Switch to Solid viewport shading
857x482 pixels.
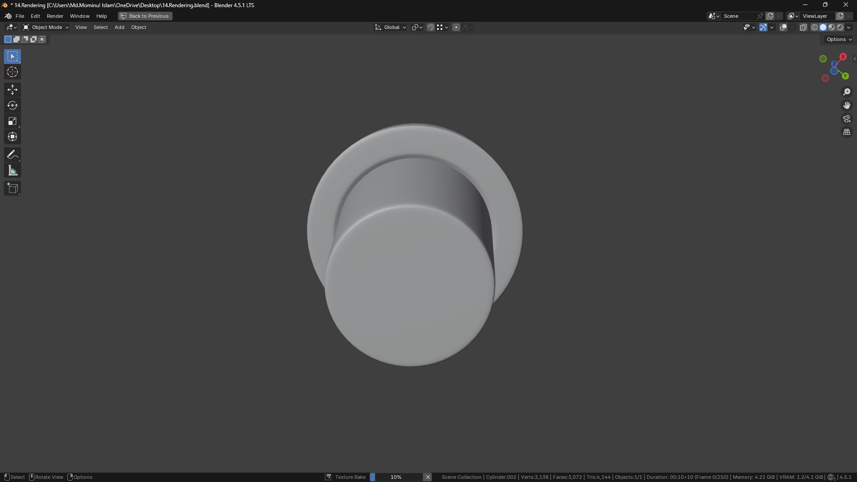[x=823, y=28]
